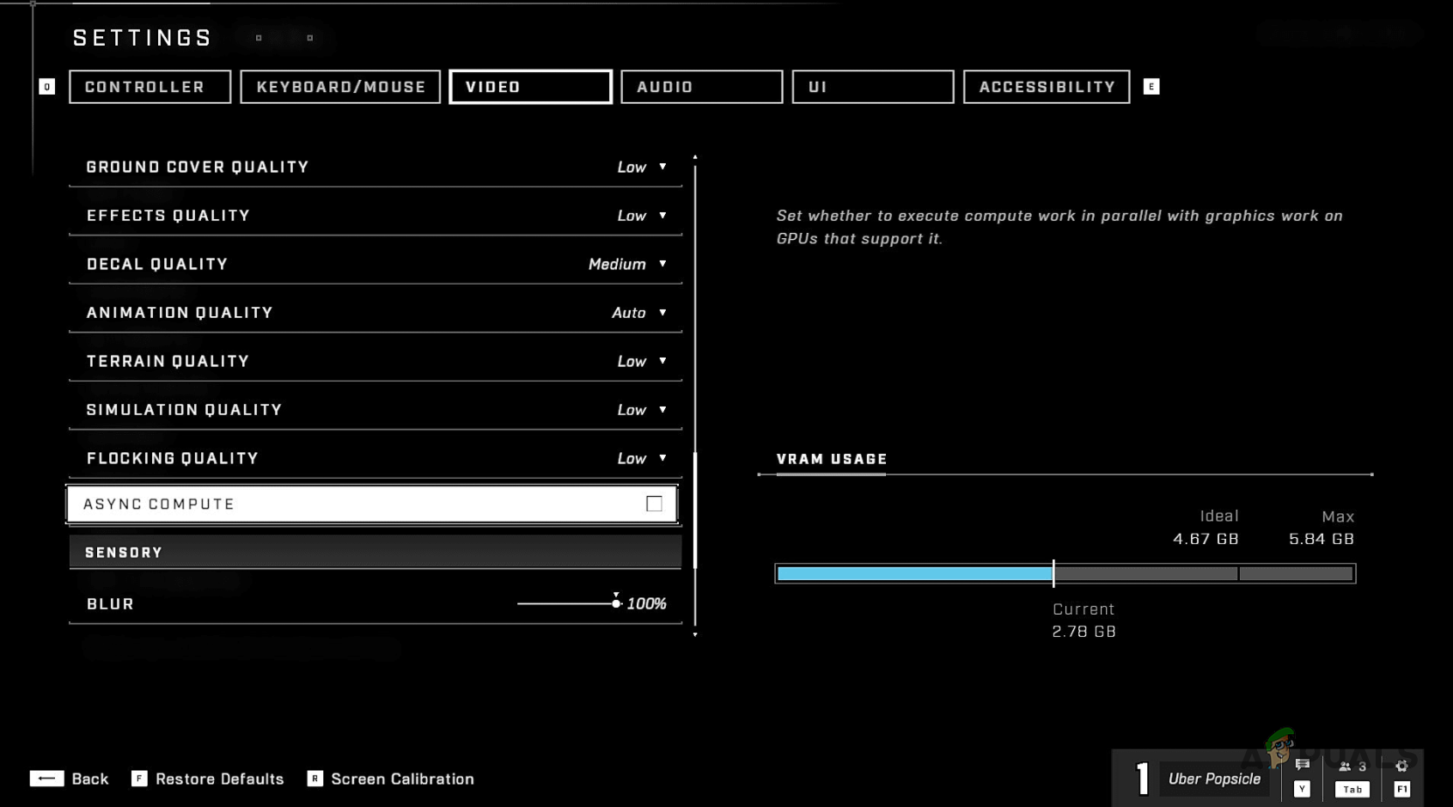Enable the Async Compute checkbox

click(x=654, y=504)
